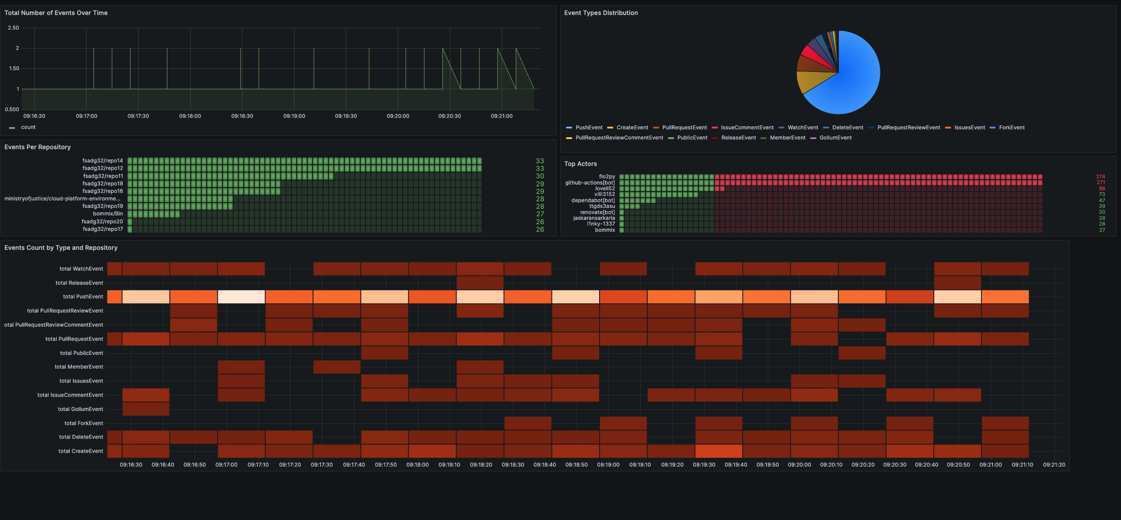The width and height of the screenshot is (1121, 520).
Task: Click brightest PushEvent heatmap cell at 09:17:00
Action: tap(241, 297)
